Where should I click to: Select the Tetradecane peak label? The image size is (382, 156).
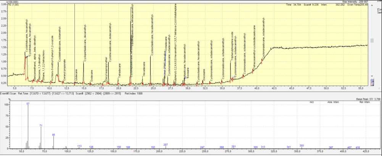[119, 70]
